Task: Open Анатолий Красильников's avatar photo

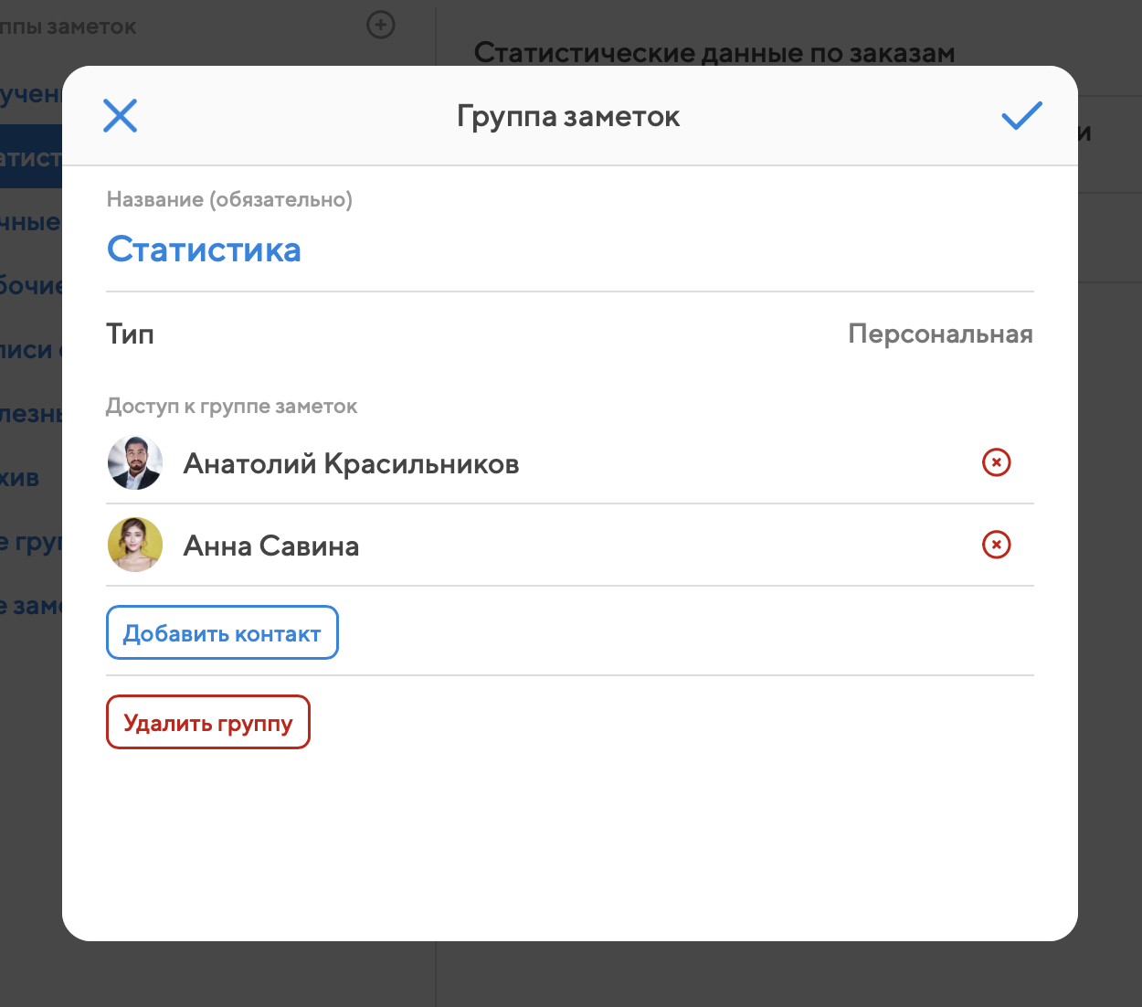Action: pyautogui.click(x=135, y=462)
